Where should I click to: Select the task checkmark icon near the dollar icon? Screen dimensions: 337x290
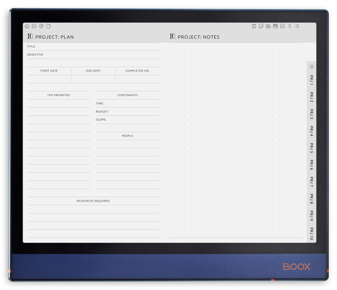[282, 26]
